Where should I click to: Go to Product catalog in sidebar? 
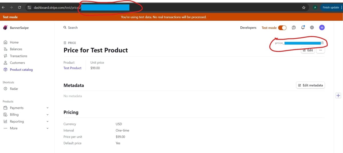21,70
